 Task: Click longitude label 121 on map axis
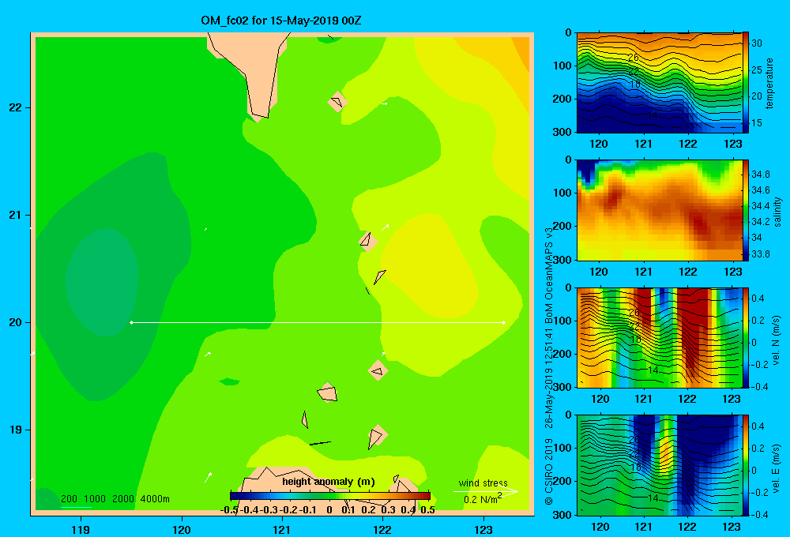pos(282,529)
